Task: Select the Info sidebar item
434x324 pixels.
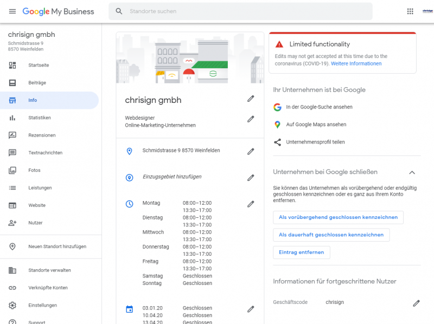Action: point(49,100)
